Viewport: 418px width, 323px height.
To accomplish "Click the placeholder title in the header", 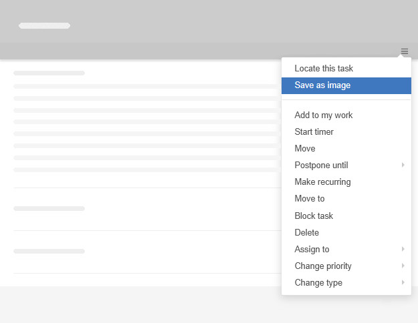I will point(44,26).
